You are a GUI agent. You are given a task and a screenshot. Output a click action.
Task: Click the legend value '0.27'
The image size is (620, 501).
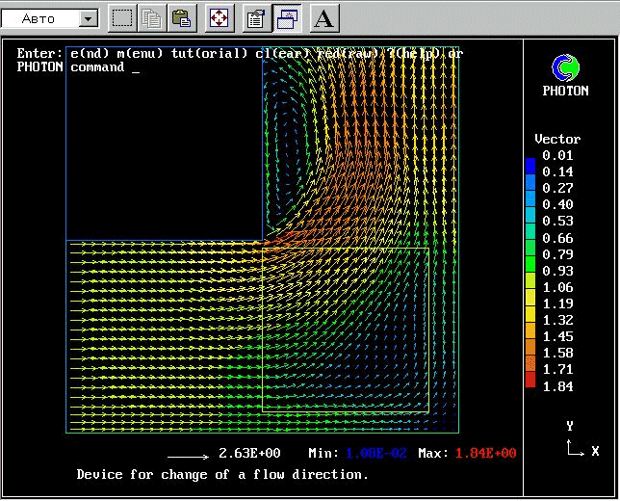point(557,188)
